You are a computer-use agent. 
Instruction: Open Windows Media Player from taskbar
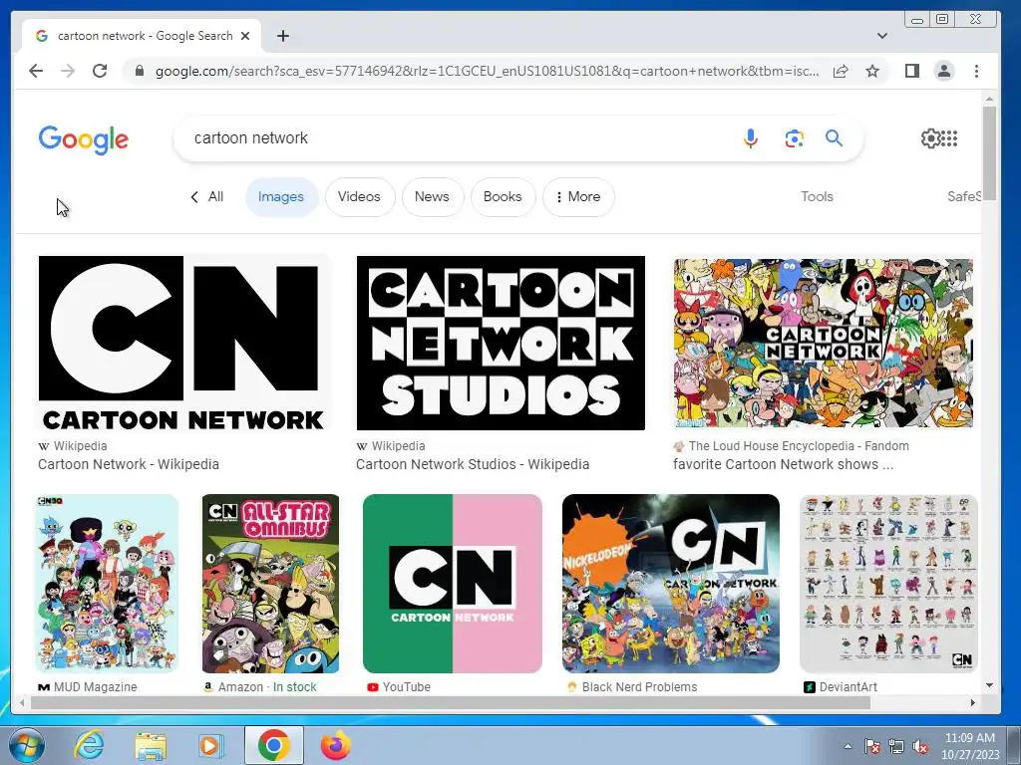(x=209, y=745)
